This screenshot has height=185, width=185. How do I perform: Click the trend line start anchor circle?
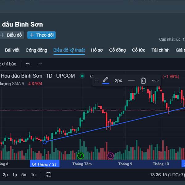tap(45, 142)
